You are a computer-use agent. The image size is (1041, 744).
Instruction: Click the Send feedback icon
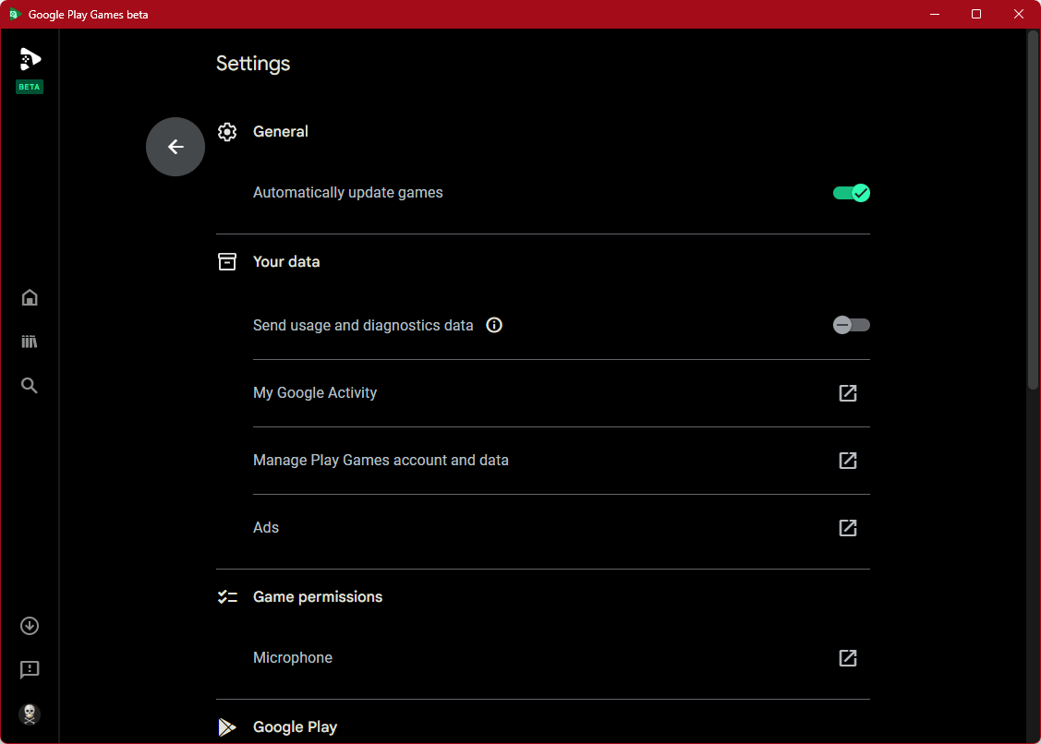pos(30,669)
